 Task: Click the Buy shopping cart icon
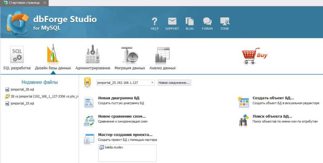point(254,56)
